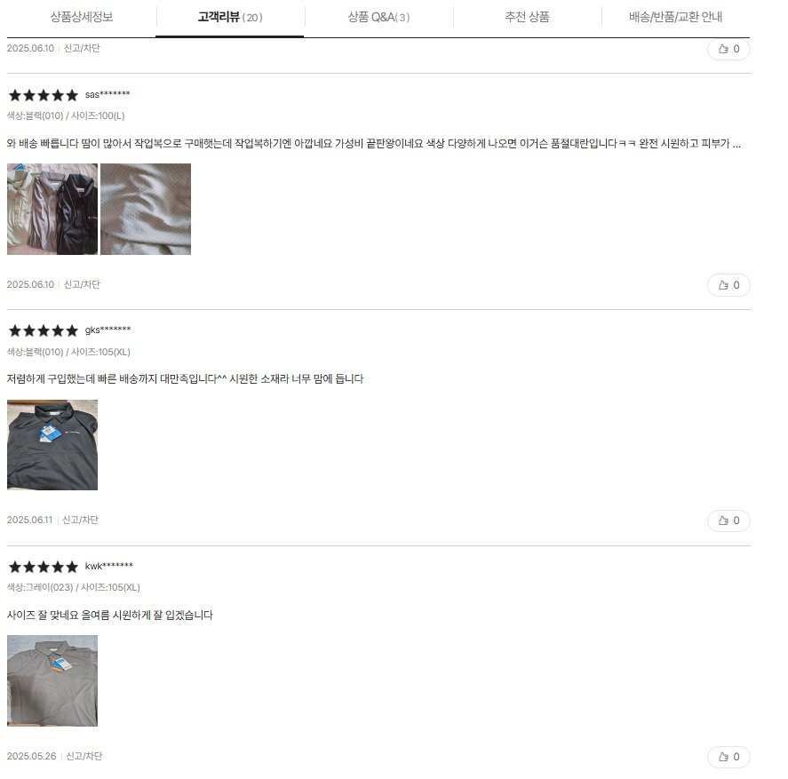Like the sas******* review with thumbs-up
This screenshot has width=788, height=779.
[728, 285]
